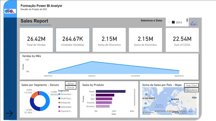Image resolution: width=216 pixels, height=121 pixels.
Task: Click the Montana product bar
Action: pos(103,106)
